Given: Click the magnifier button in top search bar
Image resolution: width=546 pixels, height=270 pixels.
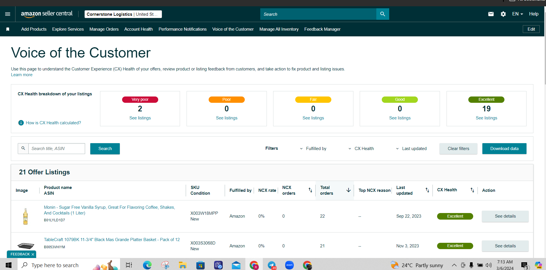Looking at the screenshot, I should (383, 14).
